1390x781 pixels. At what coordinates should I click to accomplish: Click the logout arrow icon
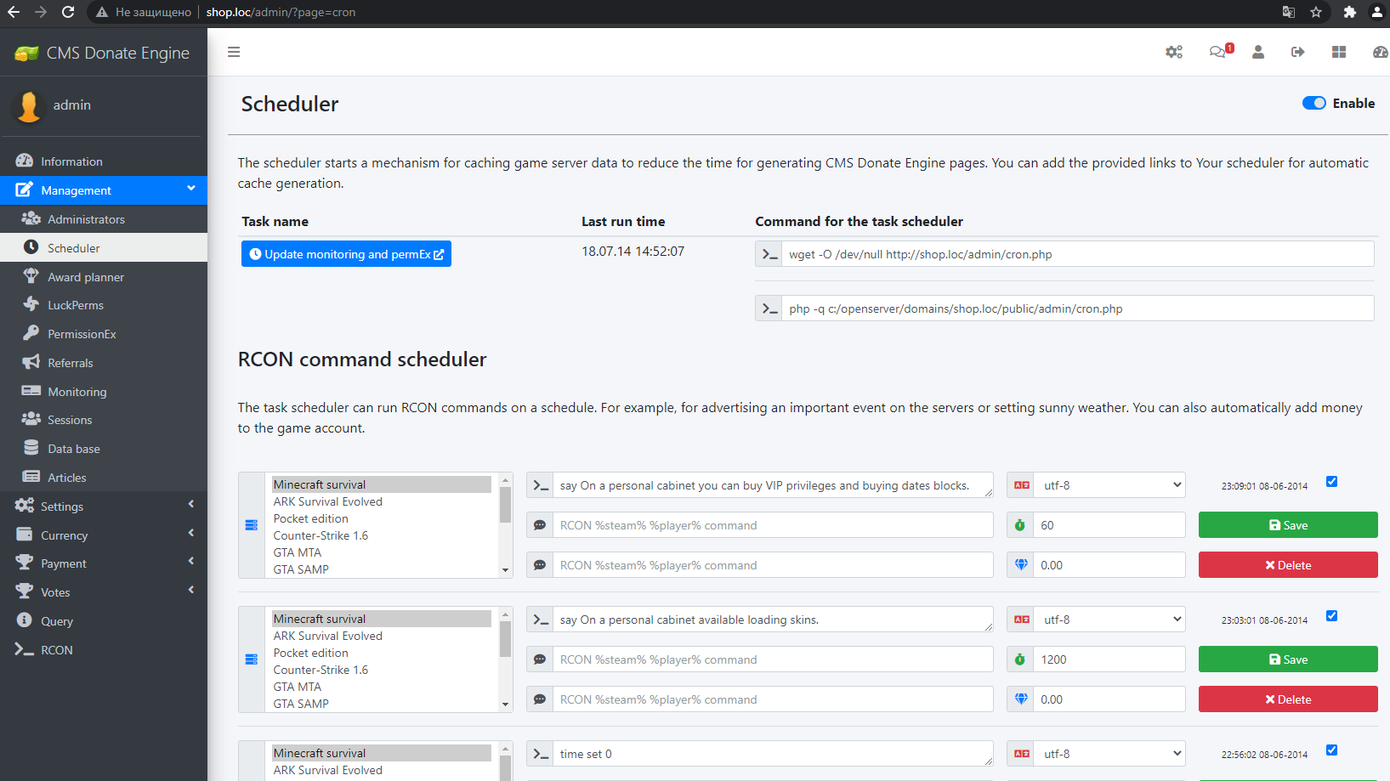coord(1297,52)
